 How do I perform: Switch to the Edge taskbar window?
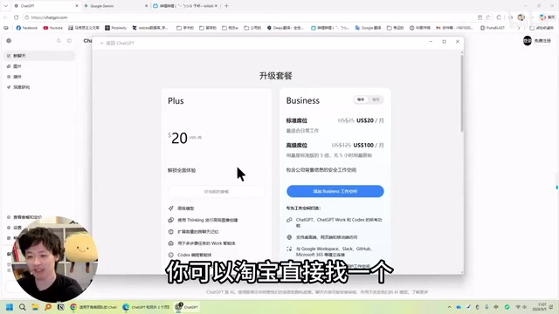coord(146,307)
